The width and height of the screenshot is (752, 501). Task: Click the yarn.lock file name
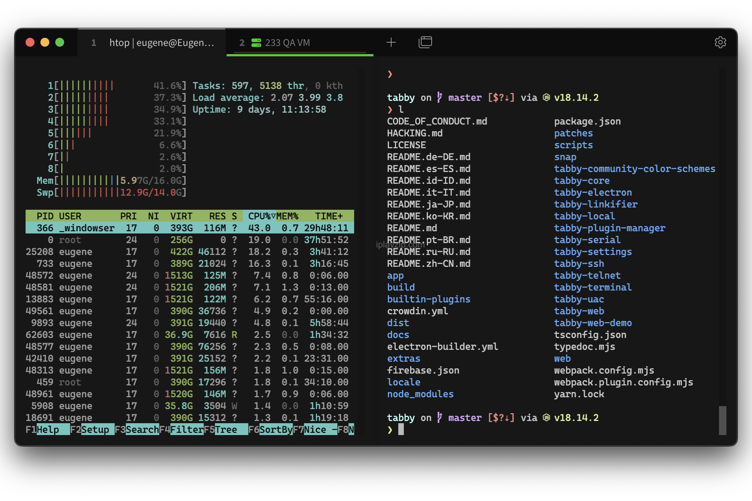tap(579, 394)
